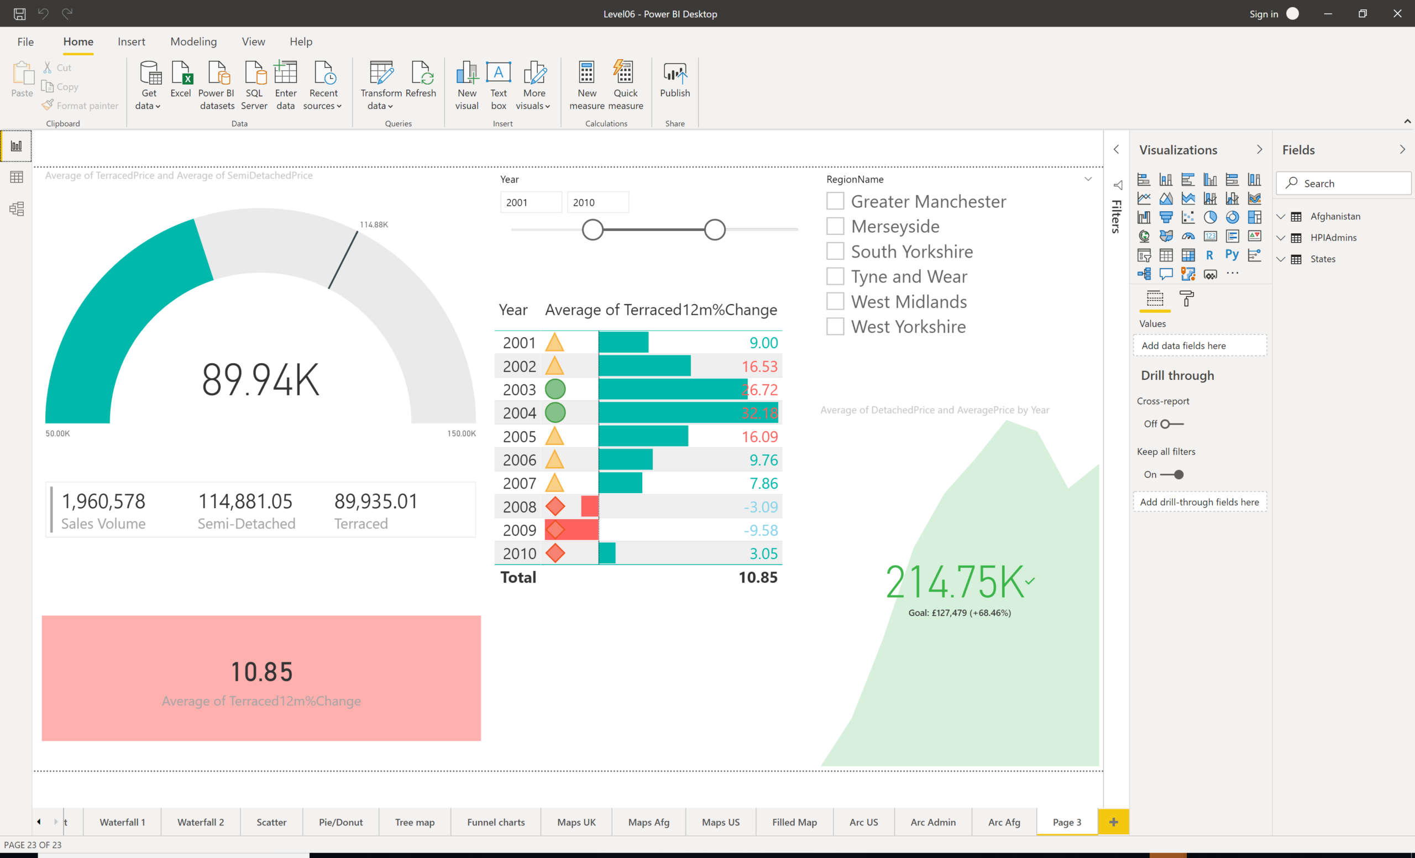Select the Donut chart visualization
The width and height of the screenshot is (1415, 858).
pyautogui.click(x=1233, y=218)
